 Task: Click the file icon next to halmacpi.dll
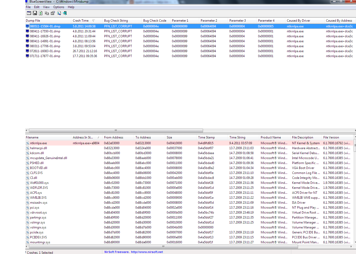tap(27, 148)
